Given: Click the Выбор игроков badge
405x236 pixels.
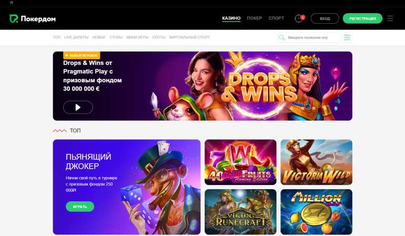Looking at the screenshot, I should coord(82,55).
